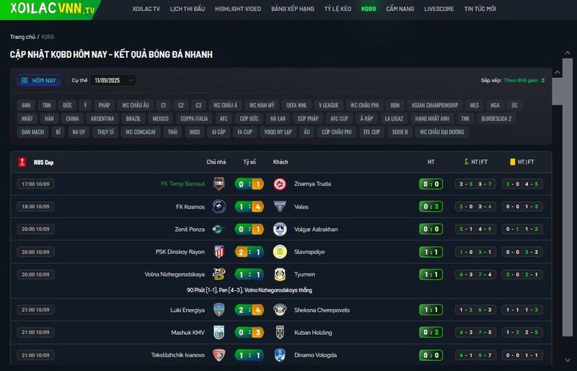Image resolution: width=577 pixels, height=371 pixels.
Task: Click the page scrollbar down arrow
Action: coord(568,360)
